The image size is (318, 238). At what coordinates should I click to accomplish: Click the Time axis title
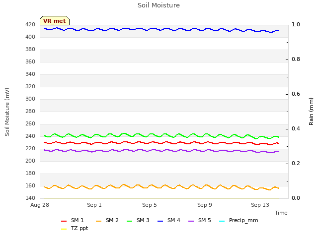(x=281, y=213)
